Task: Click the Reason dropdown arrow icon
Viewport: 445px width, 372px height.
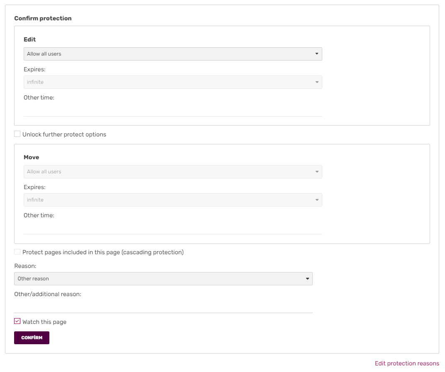Action: click(307, 279)
